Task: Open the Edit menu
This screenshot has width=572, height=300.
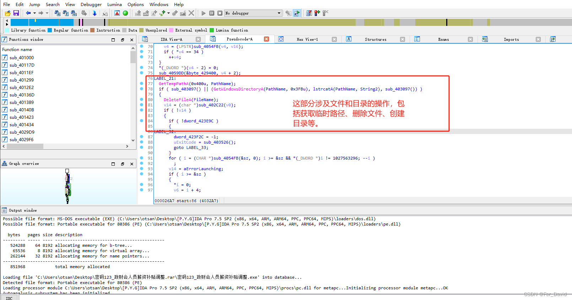Action: (x=20, y=4)
